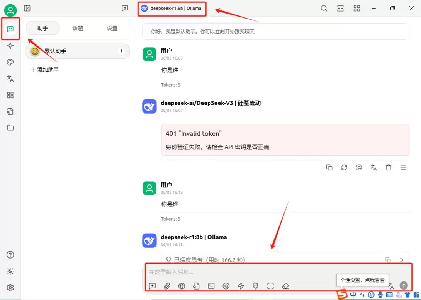Screen dimensions: 421x300
Task: Open the search icon in the top bar
Action: click(324, 9)
